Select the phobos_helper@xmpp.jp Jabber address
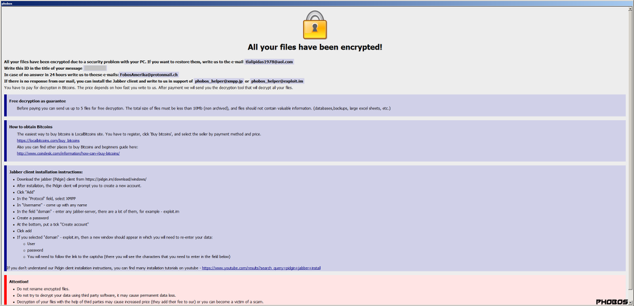Image resolution: width=634 pixels, height=306 pixels. tap(218, 81)
